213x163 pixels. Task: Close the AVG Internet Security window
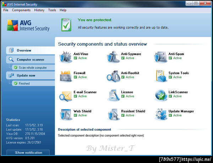tap(205, 3)
